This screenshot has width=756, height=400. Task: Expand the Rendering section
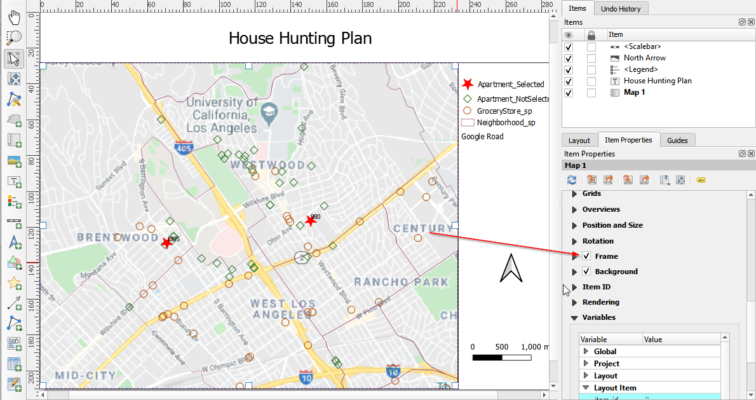574,303
